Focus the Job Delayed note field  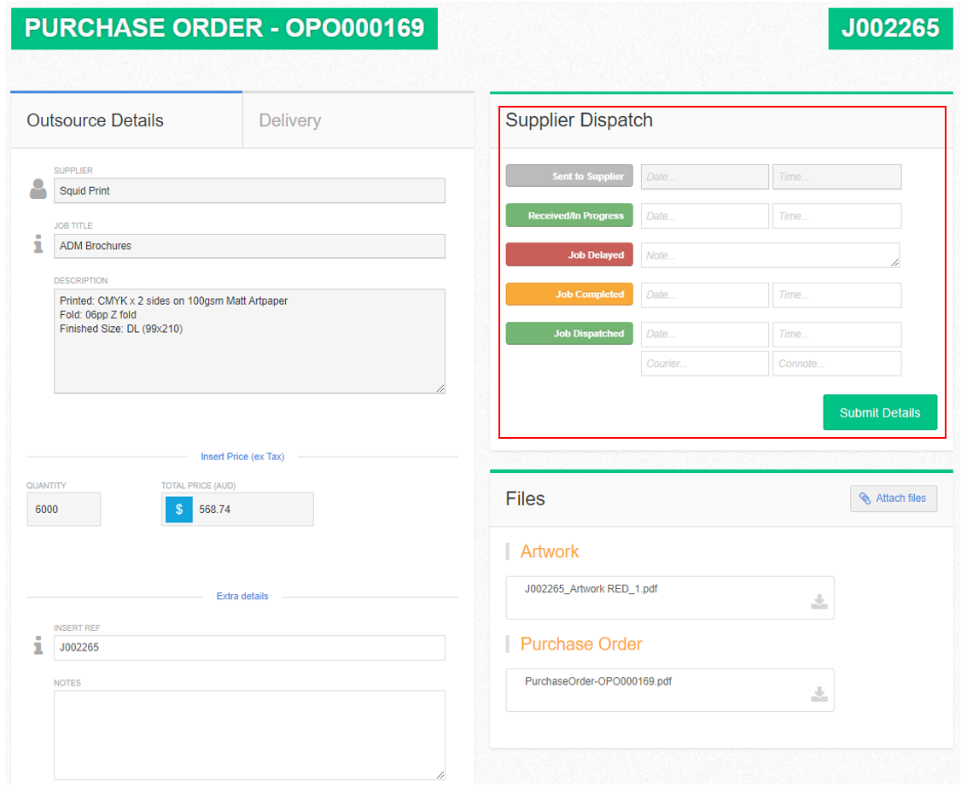[x=770, y=255]
